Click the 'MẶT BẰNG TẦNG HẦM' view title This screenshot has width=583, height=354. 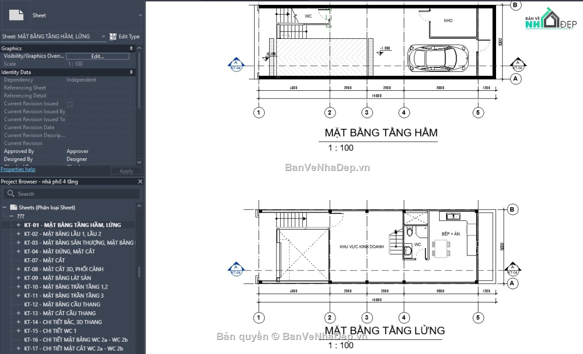coord(381,133)
